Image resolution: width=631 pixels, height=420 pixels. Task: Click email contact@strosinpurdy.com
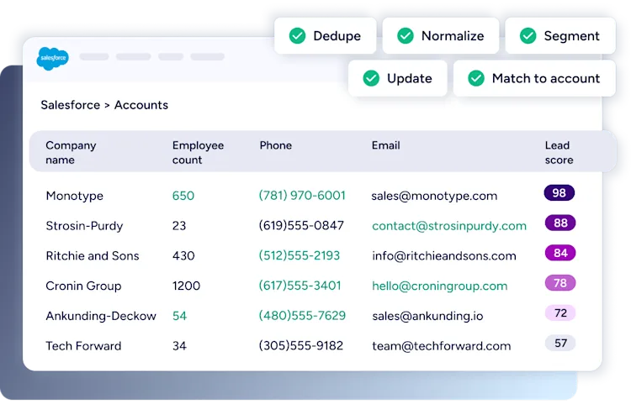tap(449, 226)
